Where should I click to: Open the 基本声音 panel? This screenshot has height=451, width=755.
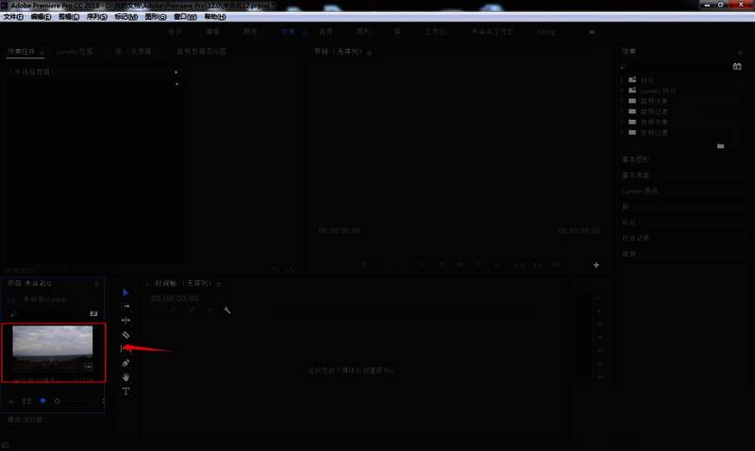coord(635,175)
